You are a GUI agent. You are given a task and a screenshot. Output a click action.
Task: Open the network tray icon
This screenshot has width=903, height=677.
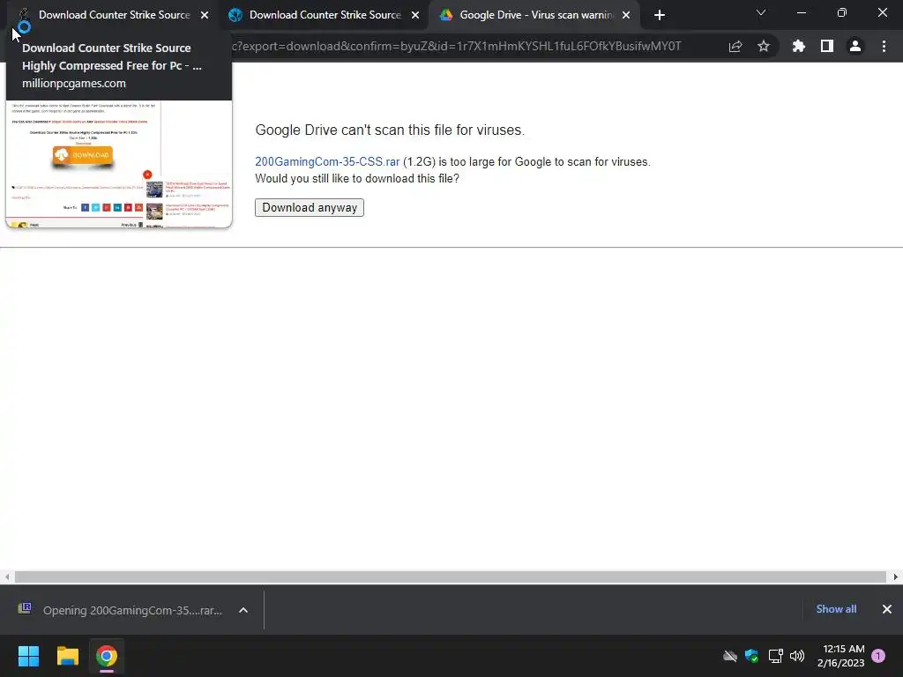click(775, 656)
